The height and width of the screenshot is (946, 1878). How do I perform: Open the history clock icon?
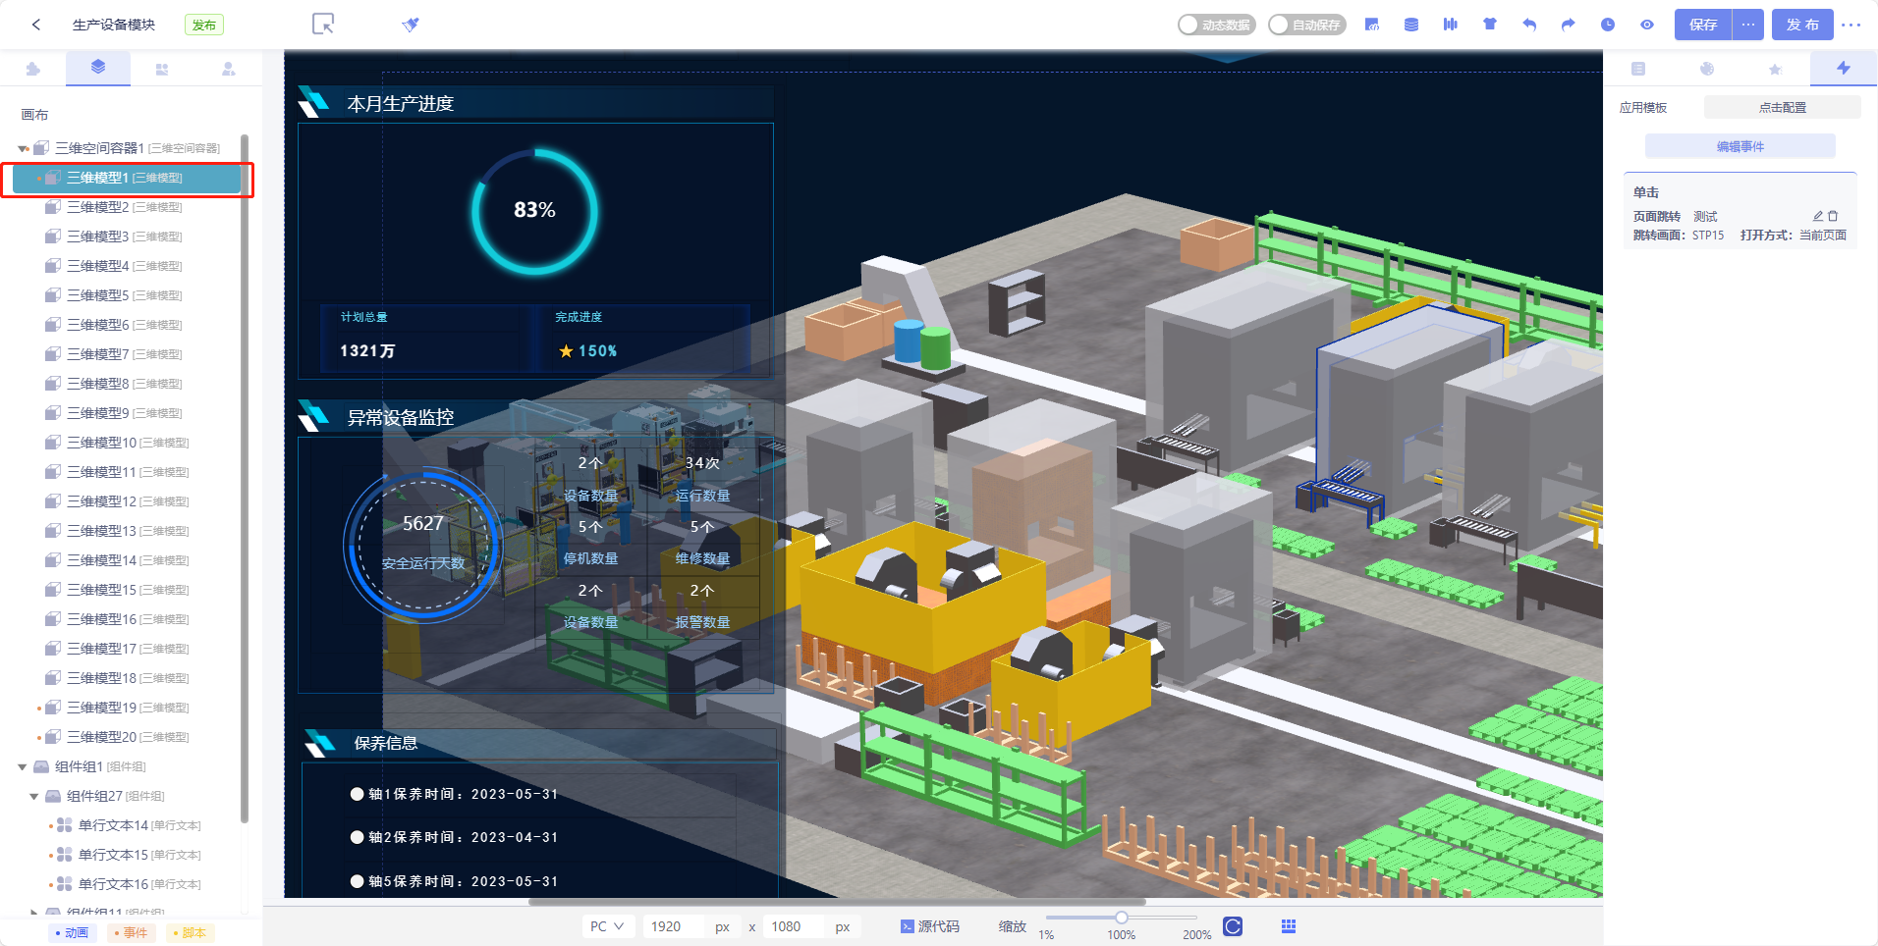tap(1608, 25)
